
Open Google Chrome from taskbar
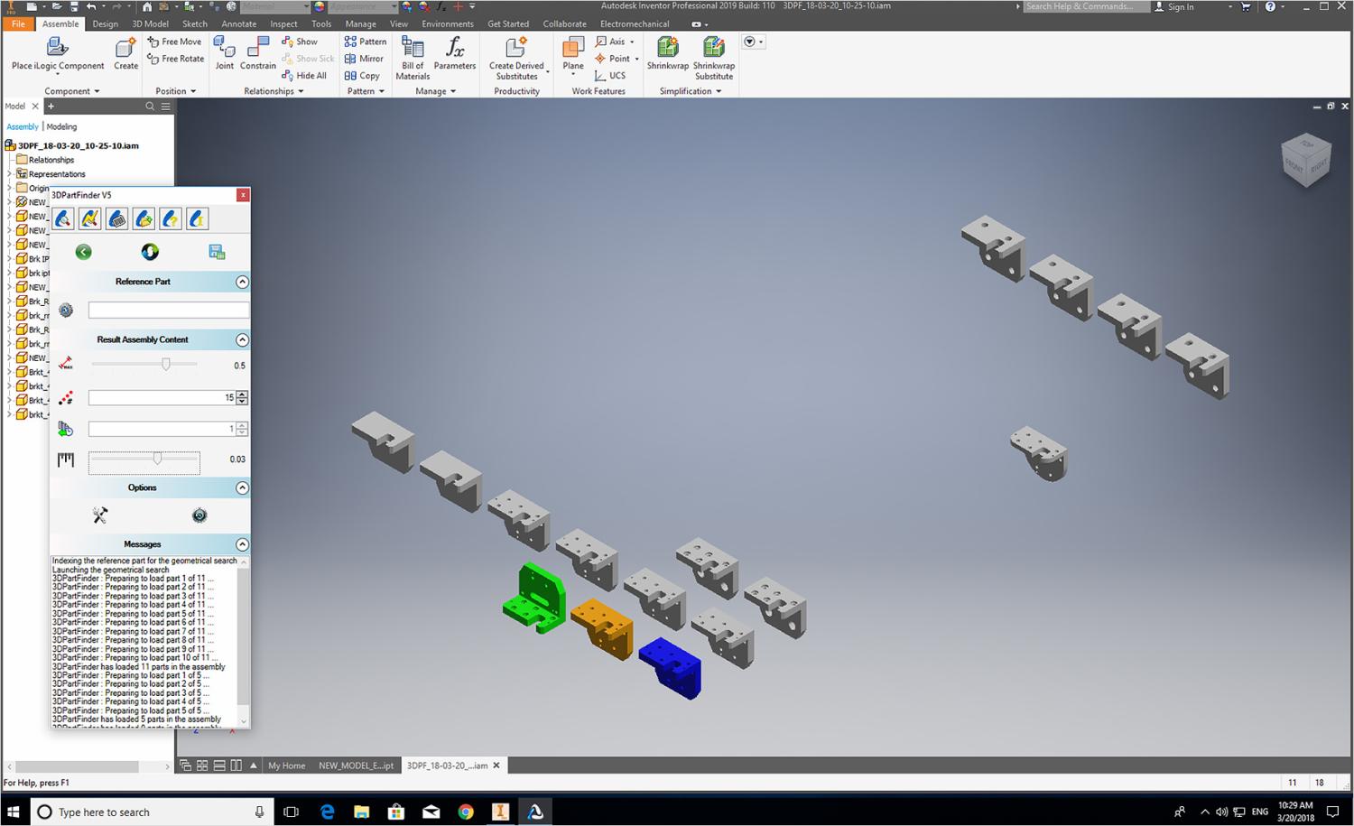[x=466, y=812]
